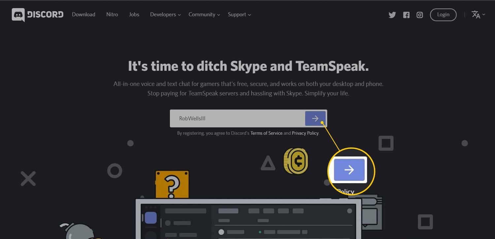This screenshot has height=239, width=495.
Task: Open the Download page
Action: pos(83,15)
